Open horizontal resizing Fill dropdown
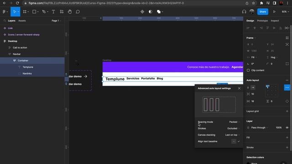This screenshot has height=164, width=292. (254, 57)
